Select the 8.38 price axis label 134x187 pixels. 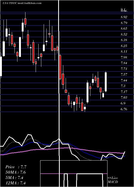coord(124,40)
